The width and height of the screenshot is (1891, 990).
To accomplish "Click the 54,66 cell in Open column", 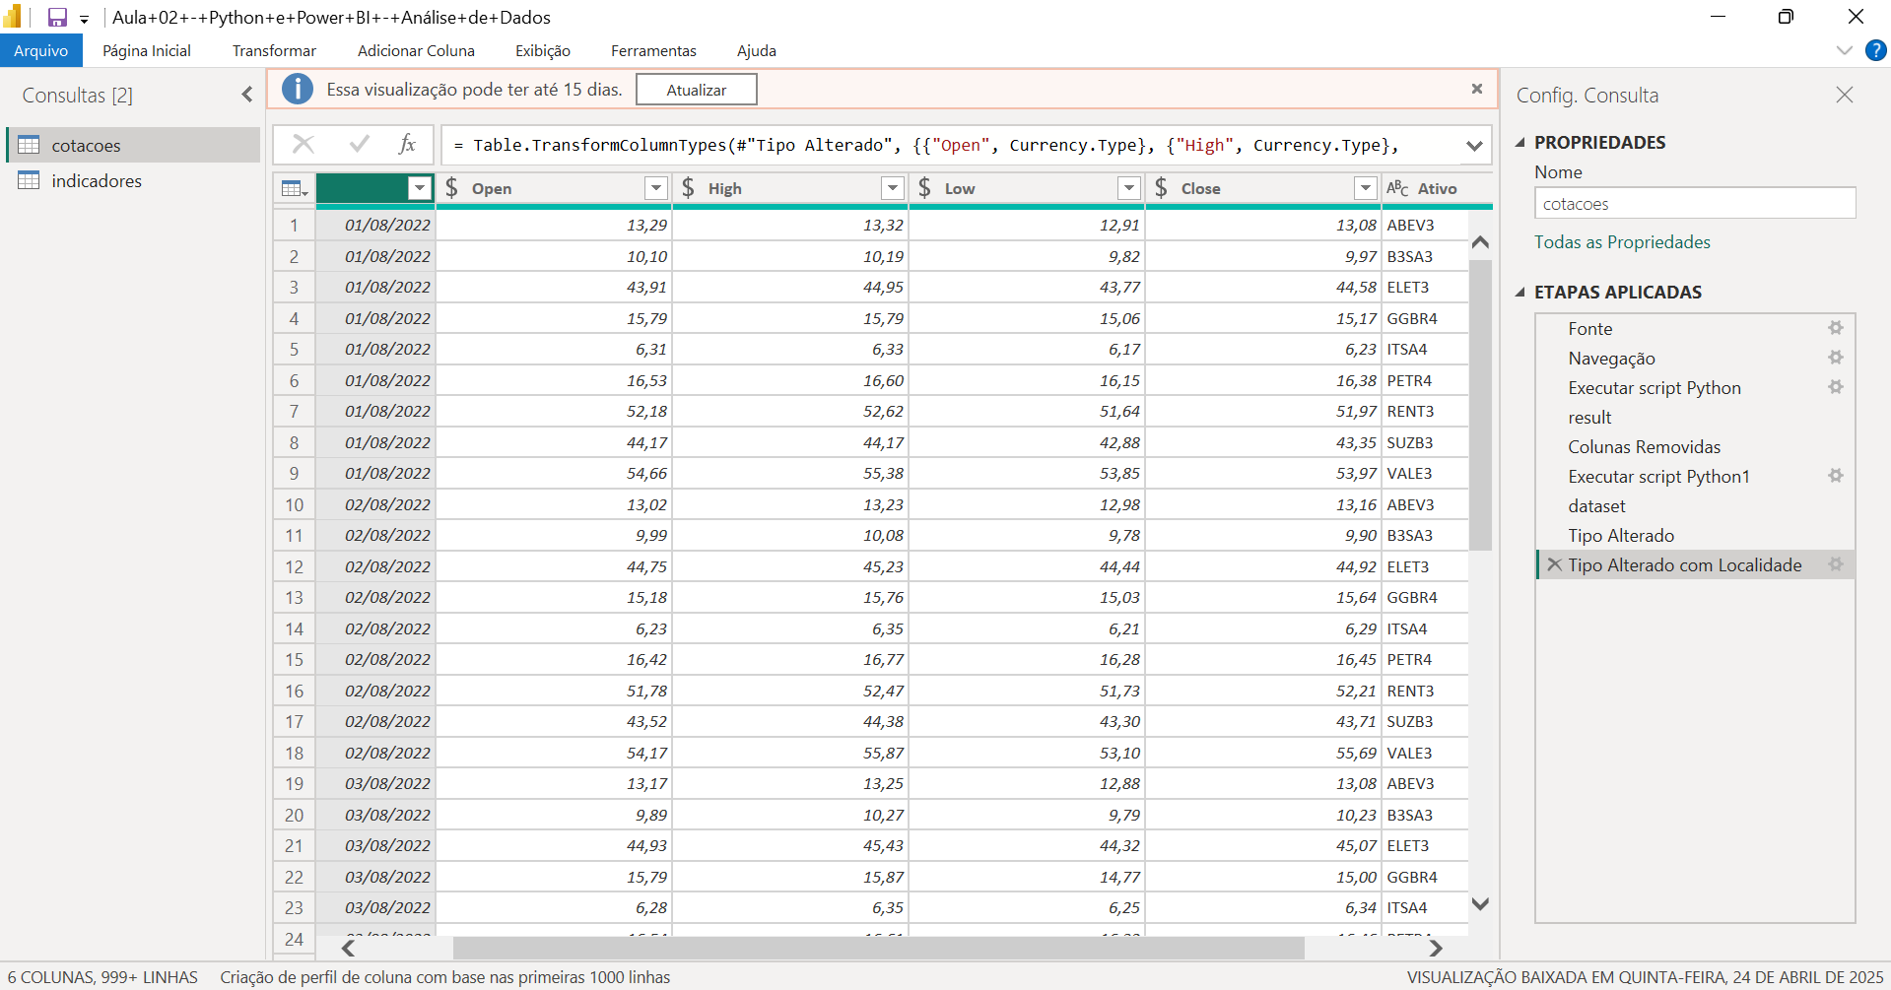I will click(x=554, y=473).
